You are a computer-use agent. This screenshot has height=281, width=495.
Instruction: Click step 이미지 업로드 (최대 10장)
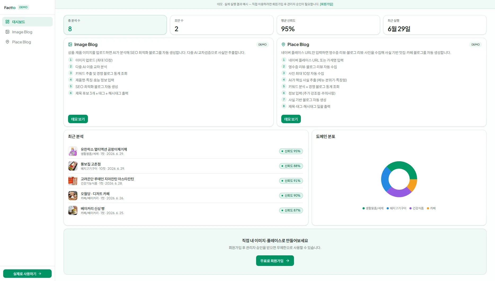(94, 60)
